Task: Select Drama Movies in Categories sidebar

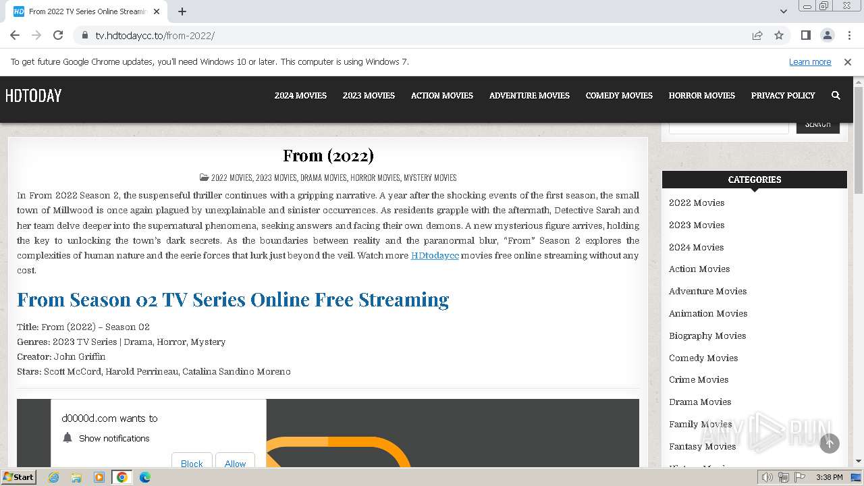Action: pyautogui.click(x=700, y=402)
